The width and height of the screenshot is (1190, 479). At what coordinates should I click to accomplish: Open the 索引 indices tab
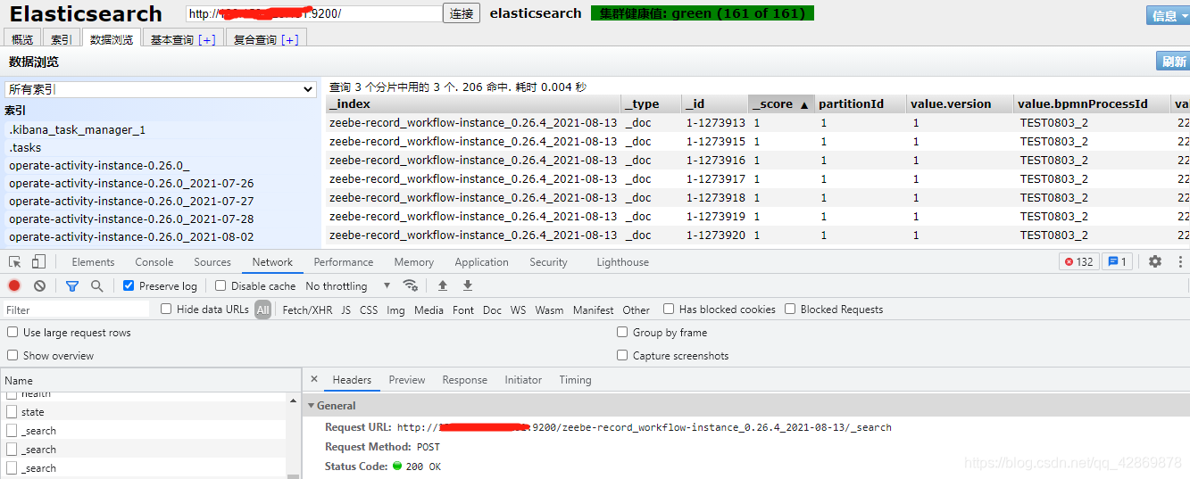[62, 39]
